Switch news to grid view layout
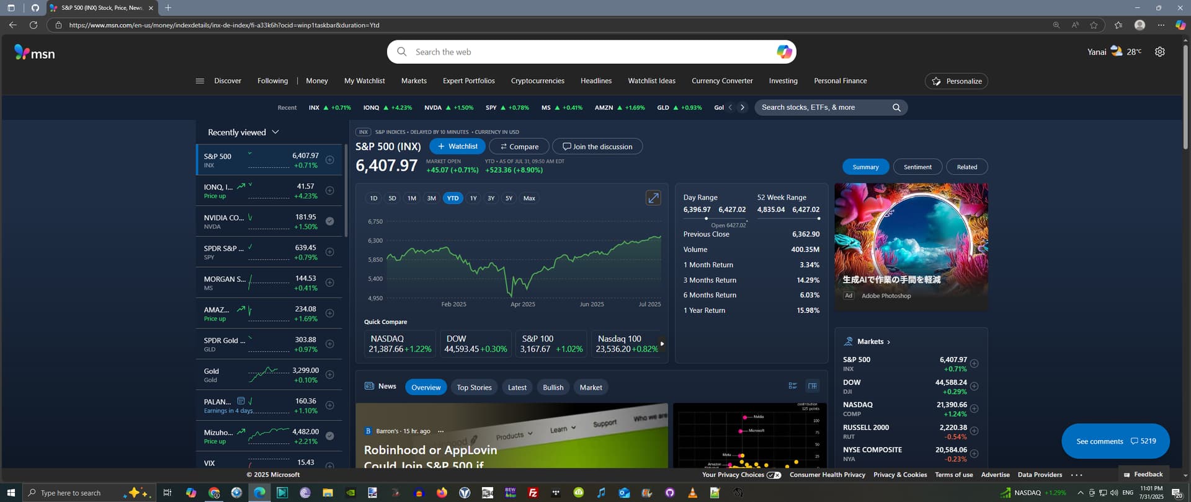Viewport: 1191px width, 502px height. 812,386
